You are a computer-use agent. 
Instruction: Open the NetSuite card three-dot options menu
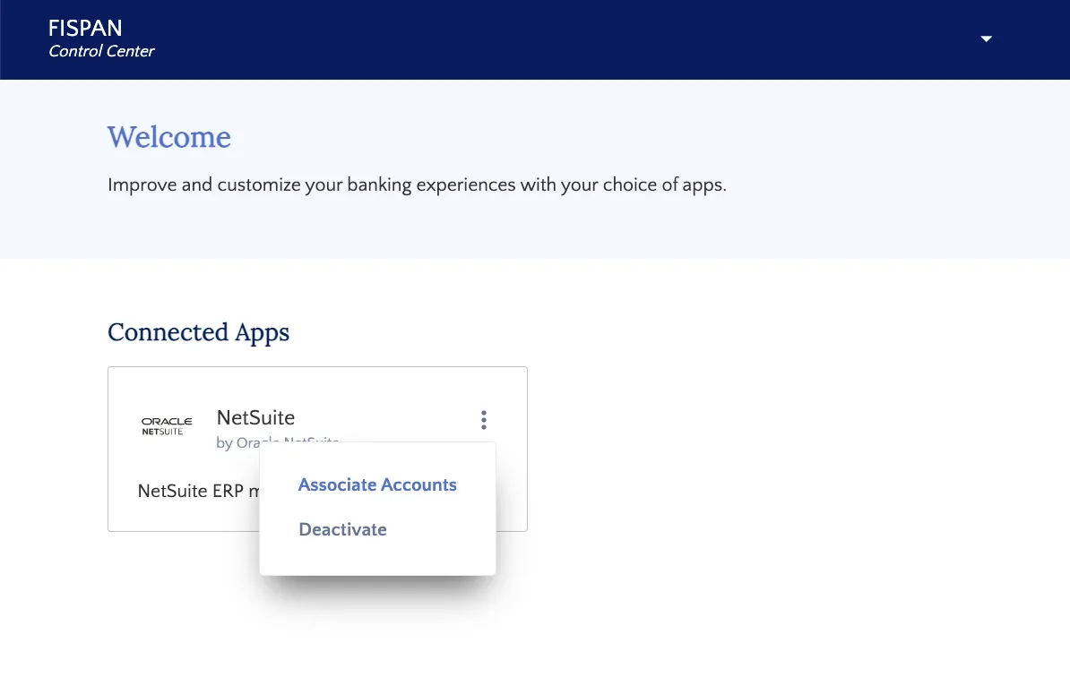(484, 420)
